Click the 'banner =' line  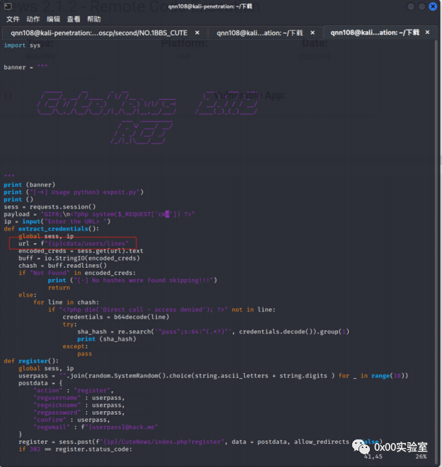[25, 67]
